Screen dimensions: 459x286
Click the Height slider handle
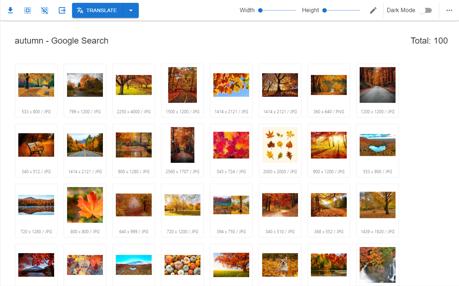click(325, 10)
